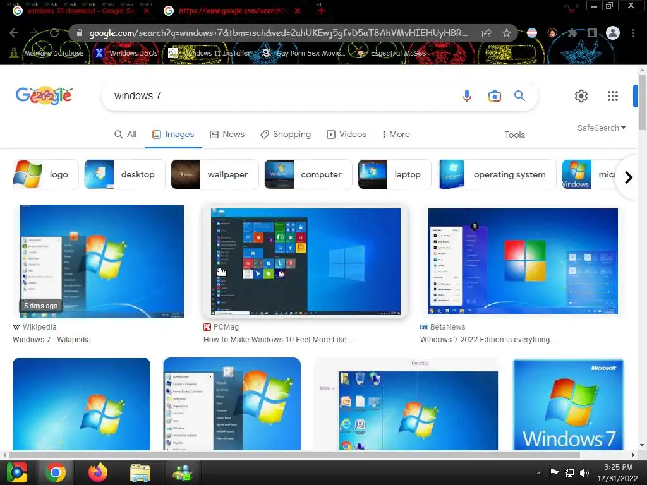
Task: Open the Malware Database bookmark
Action: pos(47,53)
